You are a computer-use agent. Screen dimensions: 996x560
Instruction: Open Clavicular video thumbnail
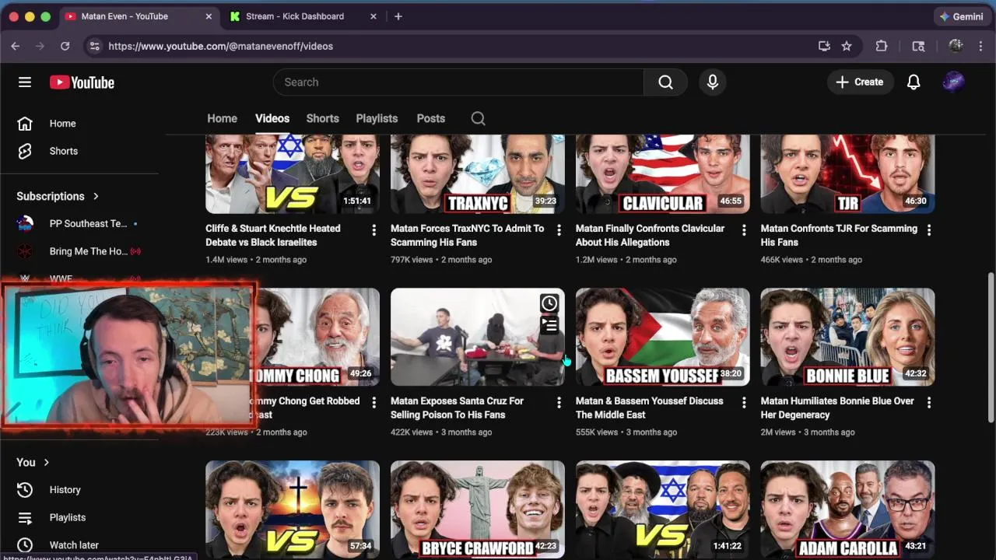pos(663,174)
